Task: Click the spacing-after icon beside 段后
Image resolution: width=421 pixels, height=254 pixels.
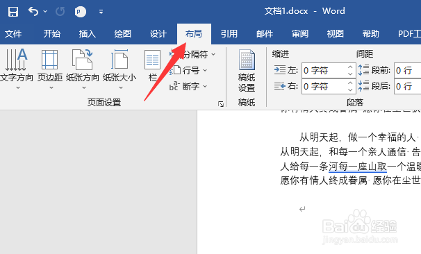Action: pos(364,86)
